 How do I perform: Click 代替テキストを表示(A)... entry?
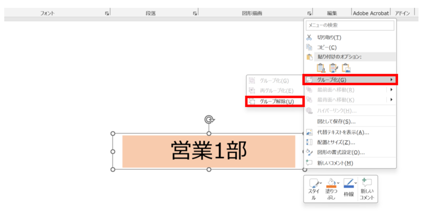343,132
